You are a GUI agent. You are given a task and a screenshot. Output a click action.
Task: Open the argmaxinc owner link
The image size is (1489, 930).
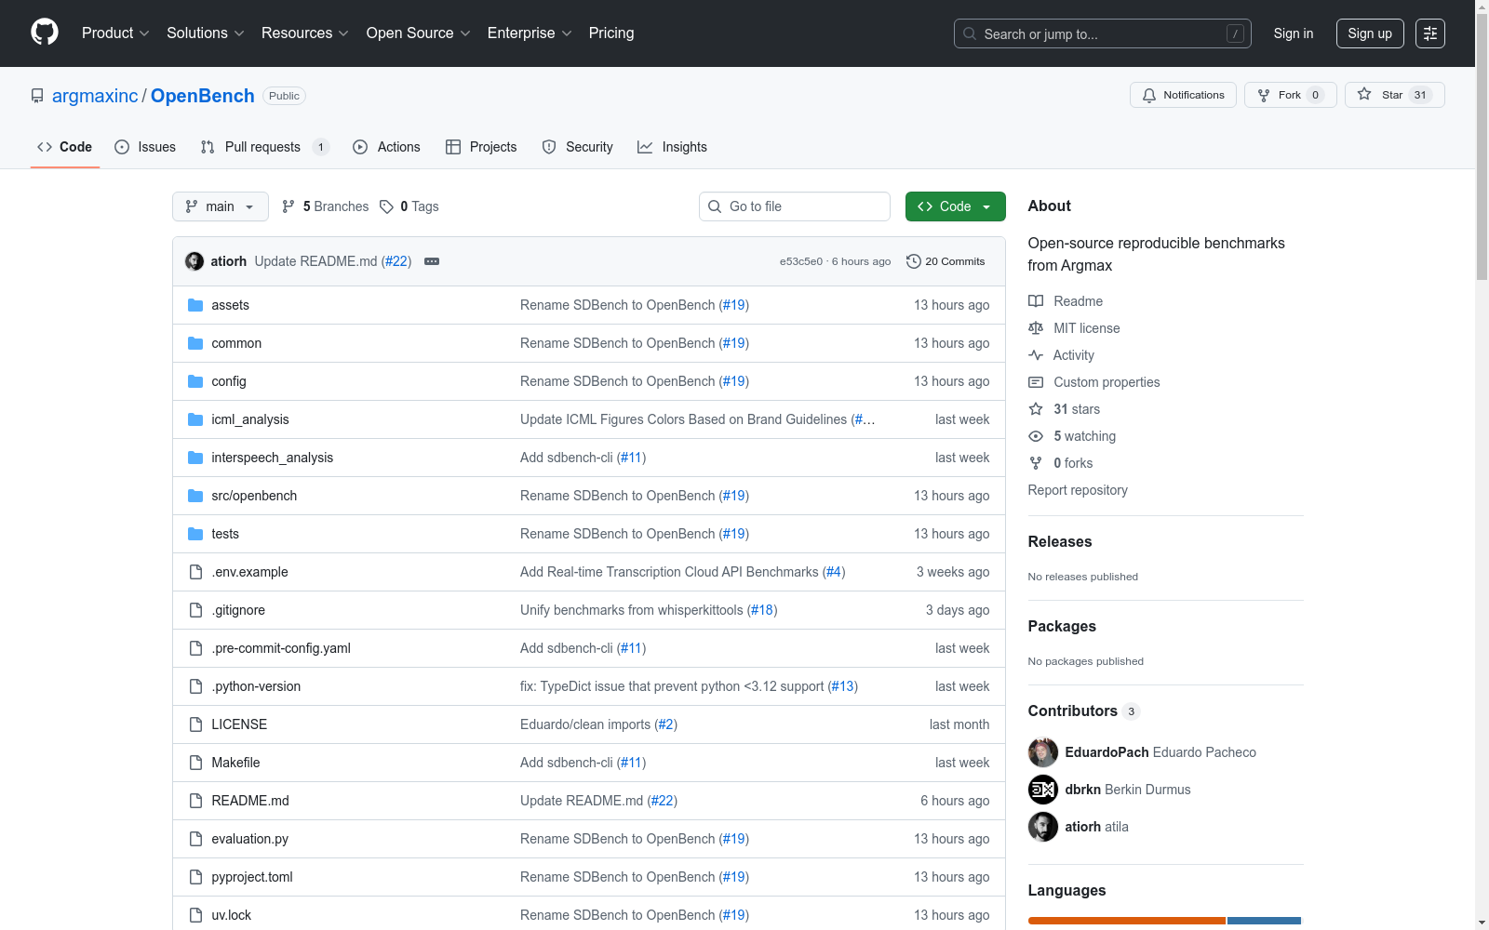pos(95,96)
